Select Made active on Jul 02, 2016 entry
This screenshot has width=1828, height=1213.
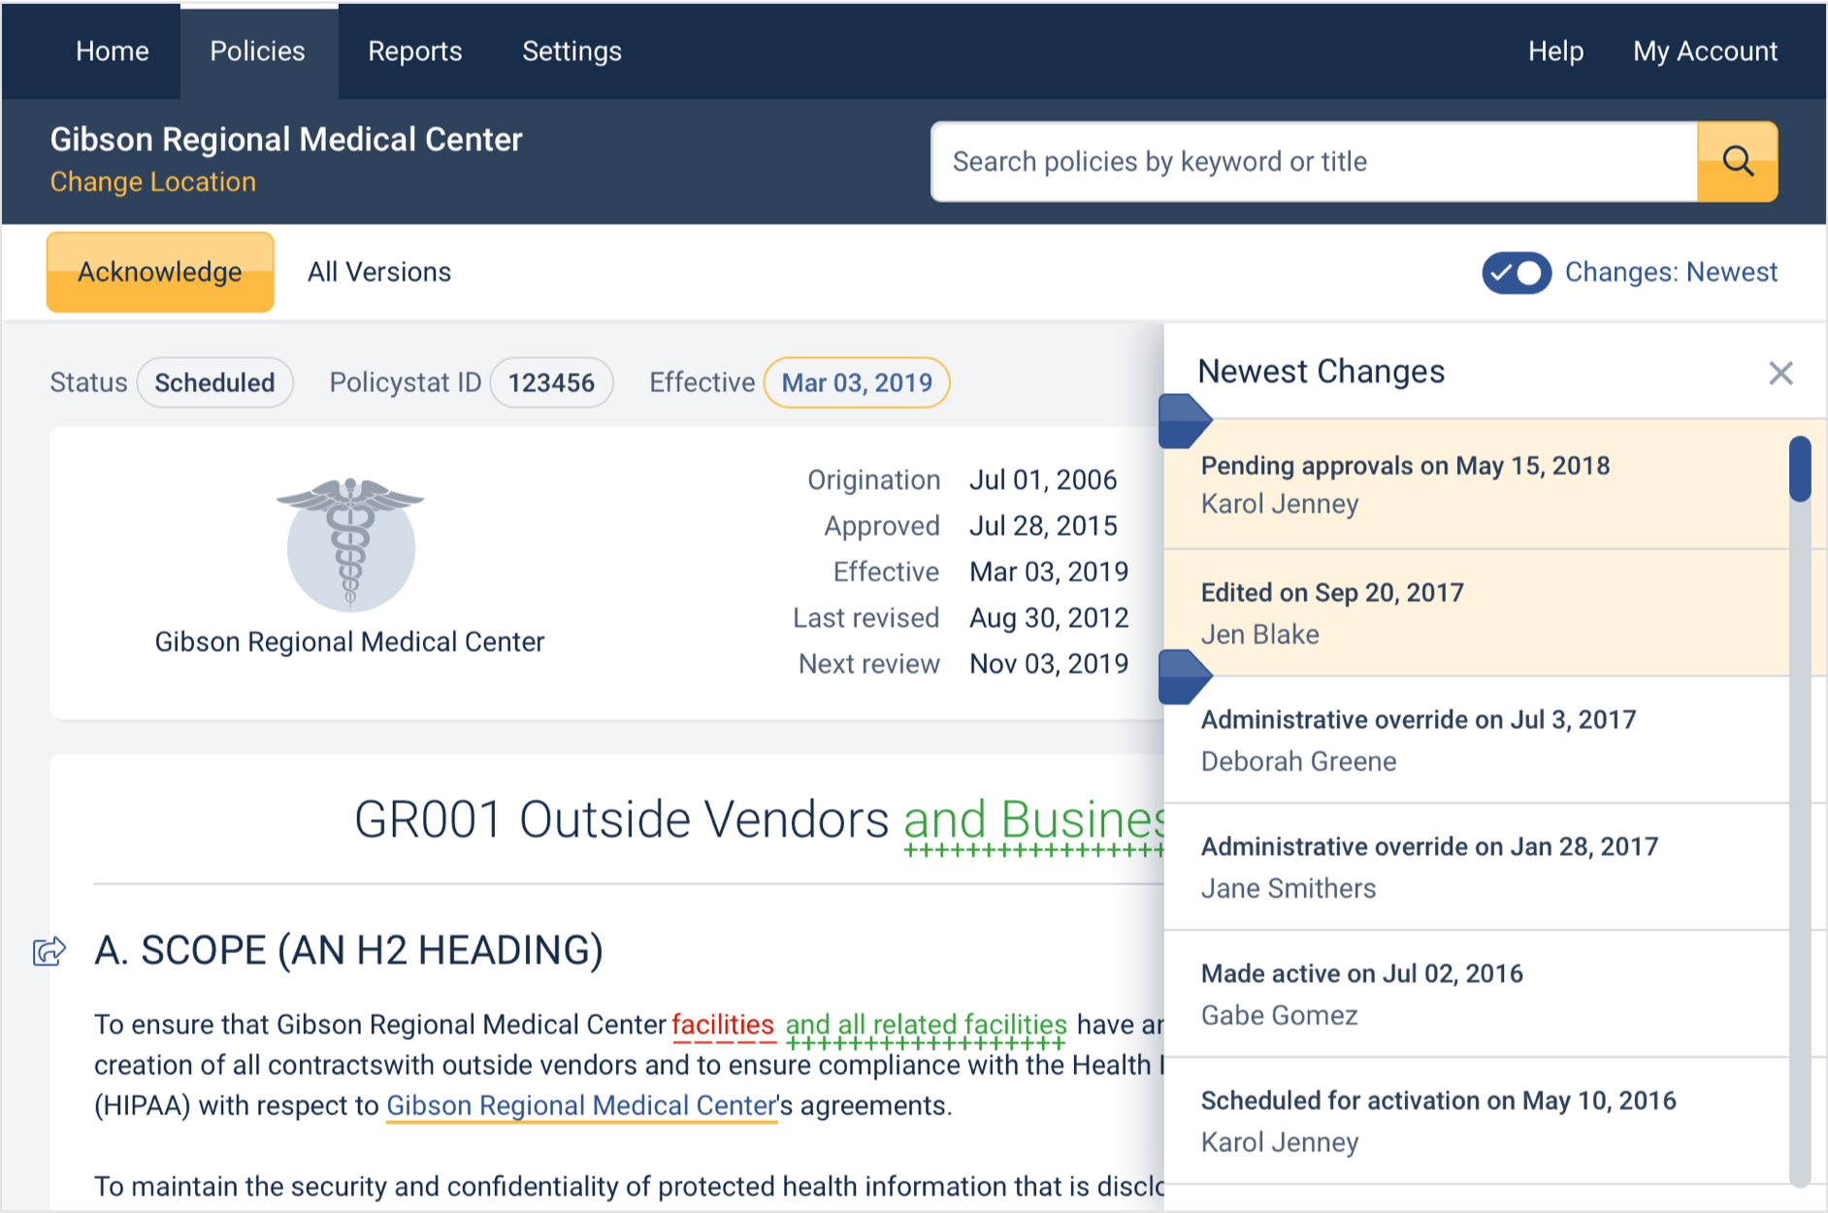1476,995
